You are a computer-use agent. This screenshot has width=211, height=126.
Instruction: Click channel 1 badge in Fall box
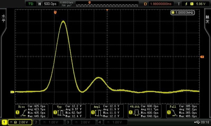pyautogui.click(x=169, y=112)
